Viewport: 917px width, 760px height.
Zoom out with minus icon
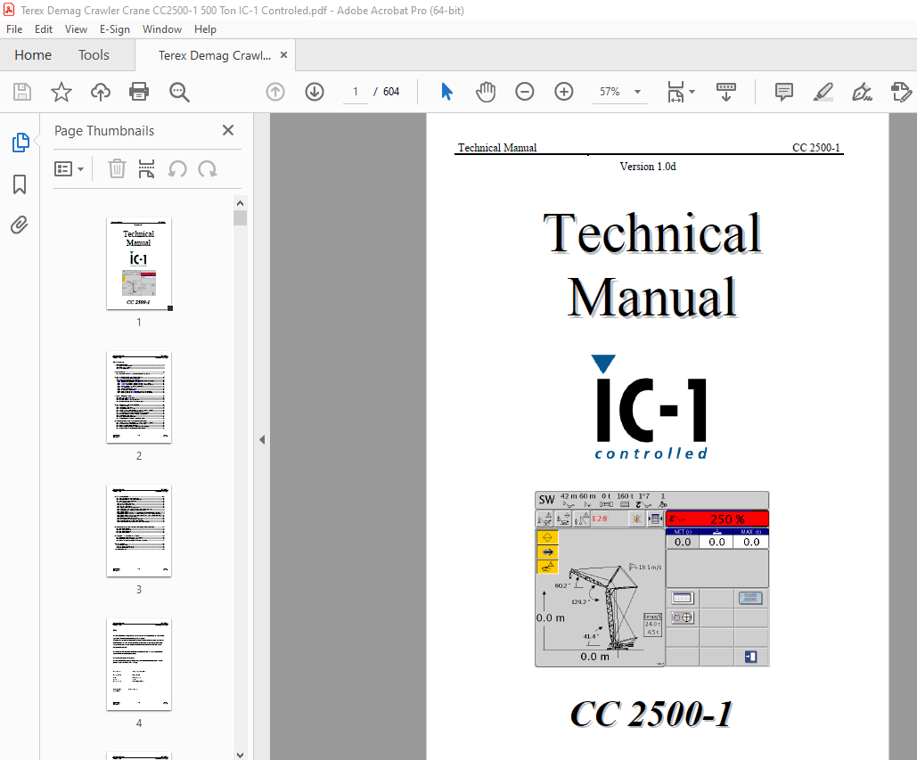tap(525, 92)
